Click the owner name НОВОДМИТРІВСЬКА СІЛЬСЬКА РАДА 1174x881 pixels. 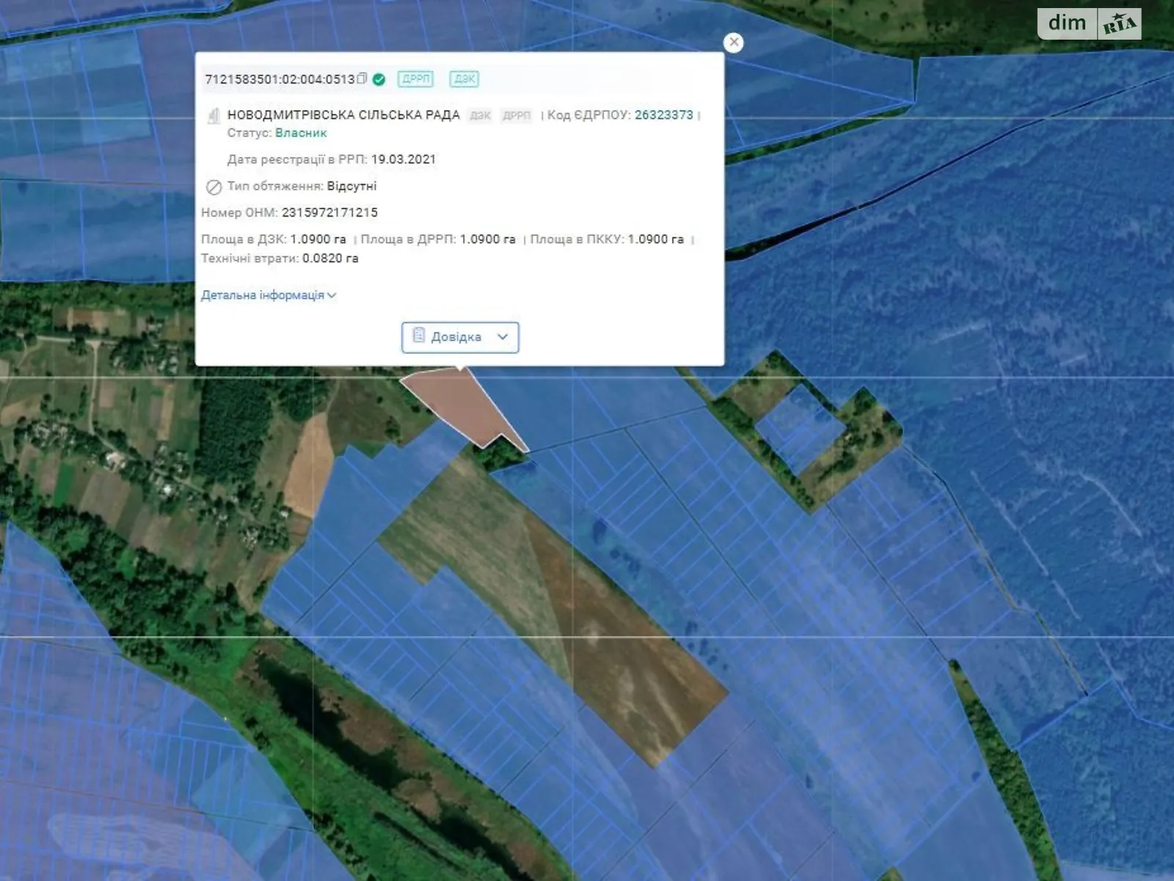point(343,115)
